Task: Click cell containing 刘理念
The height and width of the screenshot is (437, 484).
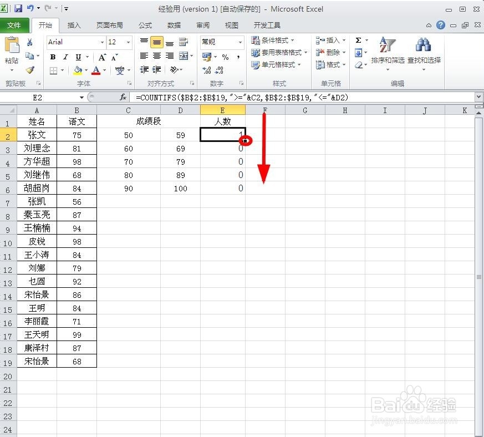Action: click(37, 148)
